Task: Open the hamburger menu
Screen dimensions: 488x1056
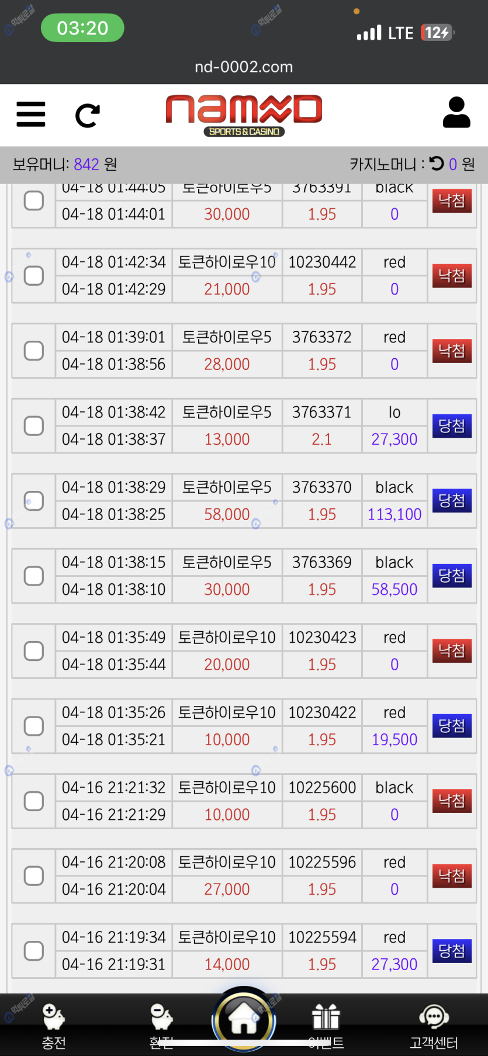Action: pyautogui.click(x=31, y=114)
